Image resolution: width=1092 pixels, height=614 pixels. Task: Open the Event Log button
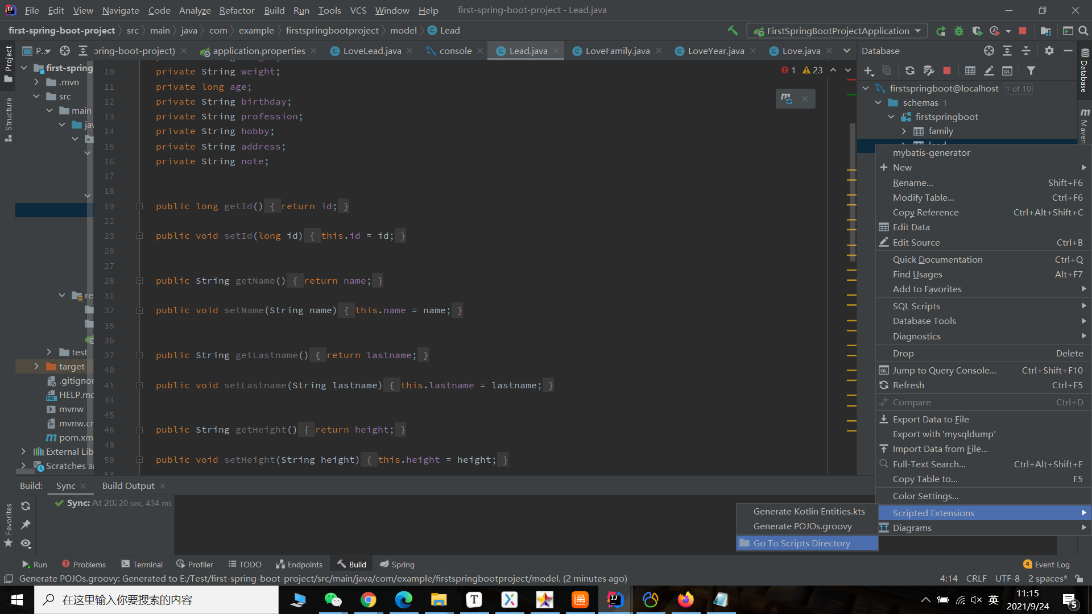point(1046,565)
